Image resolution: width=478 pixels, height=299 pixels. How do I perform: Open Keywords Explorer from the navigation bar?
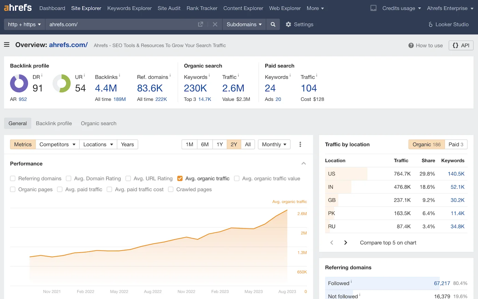tap(129, 8)
